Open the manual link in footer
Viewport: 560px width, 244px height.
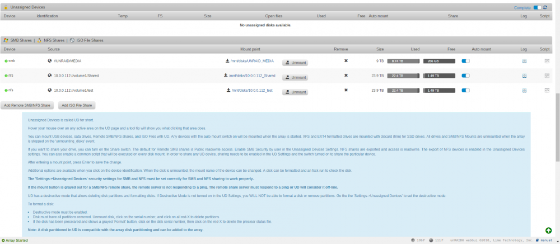point(547,241)
